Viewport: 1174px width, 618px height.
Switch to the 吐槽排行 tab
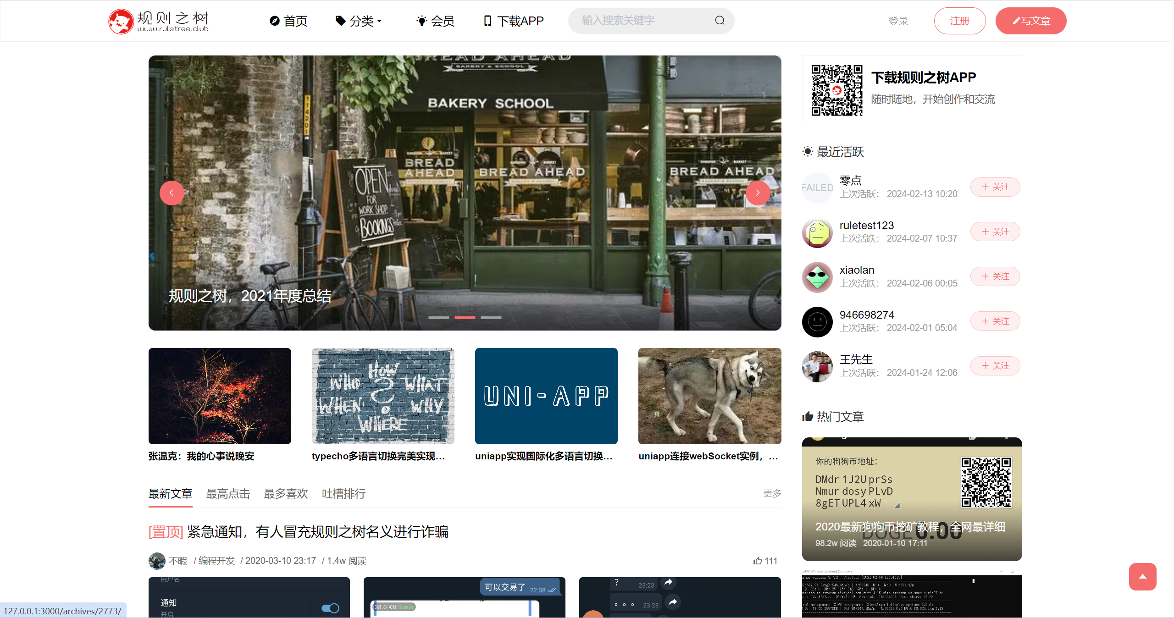pyautogui.click(x=343, y=494)
